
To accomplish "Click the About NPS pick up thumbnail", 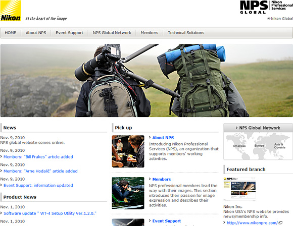I will click(x=128, y=151).
